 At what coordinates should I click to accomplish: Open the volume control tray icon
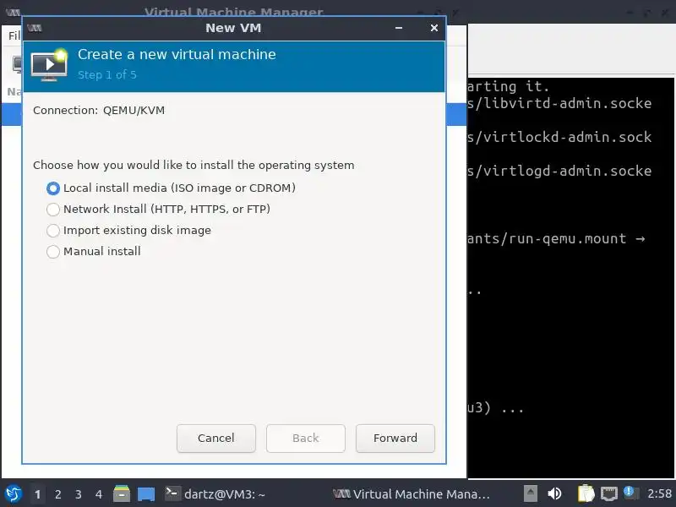click(x=555, y=493)
